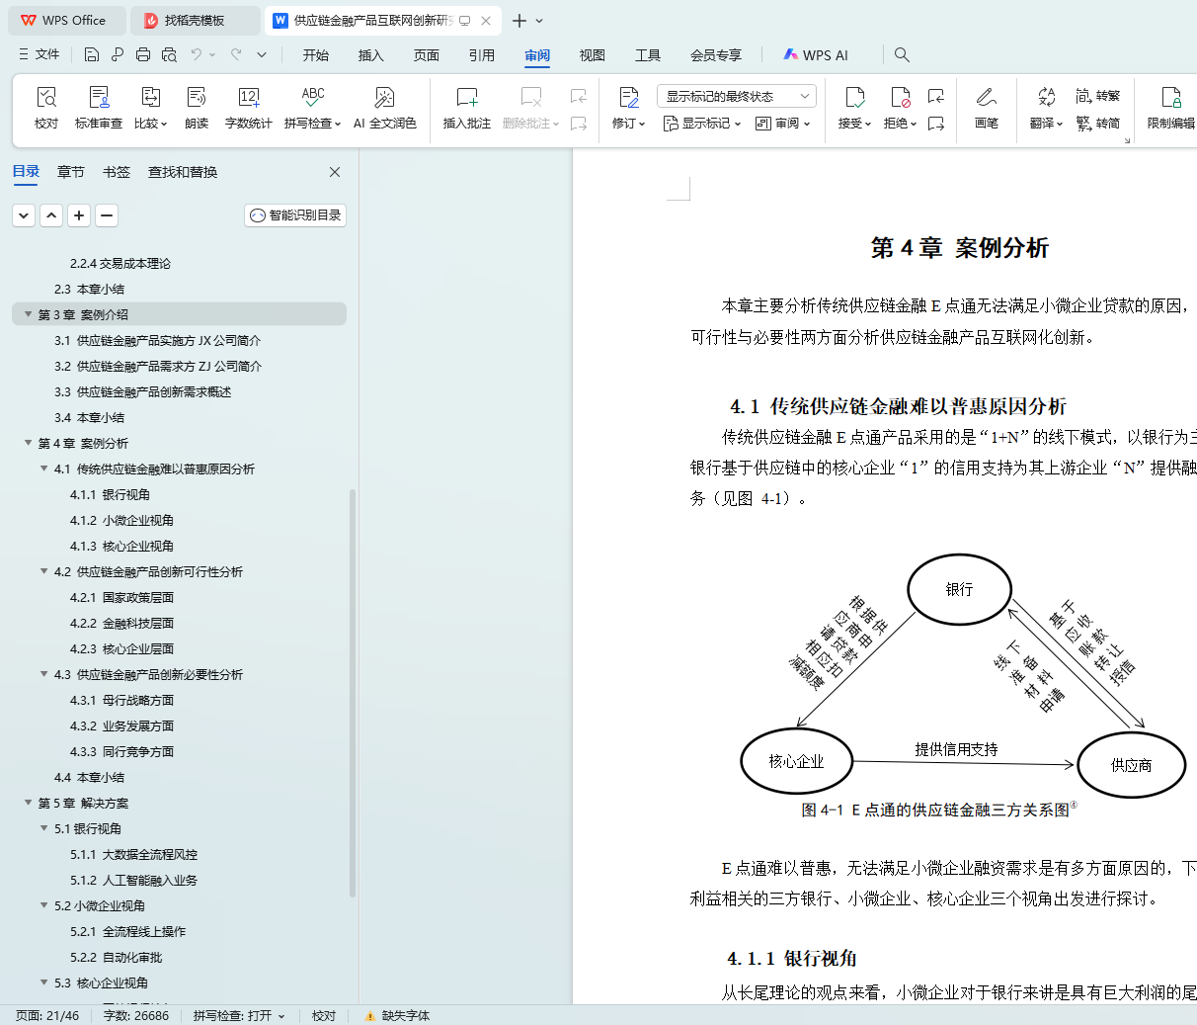Image resolution: width=1197 pixels, height=1025 pixels.
Task: Click the undo arrow icon
Action: click(197, 54)
